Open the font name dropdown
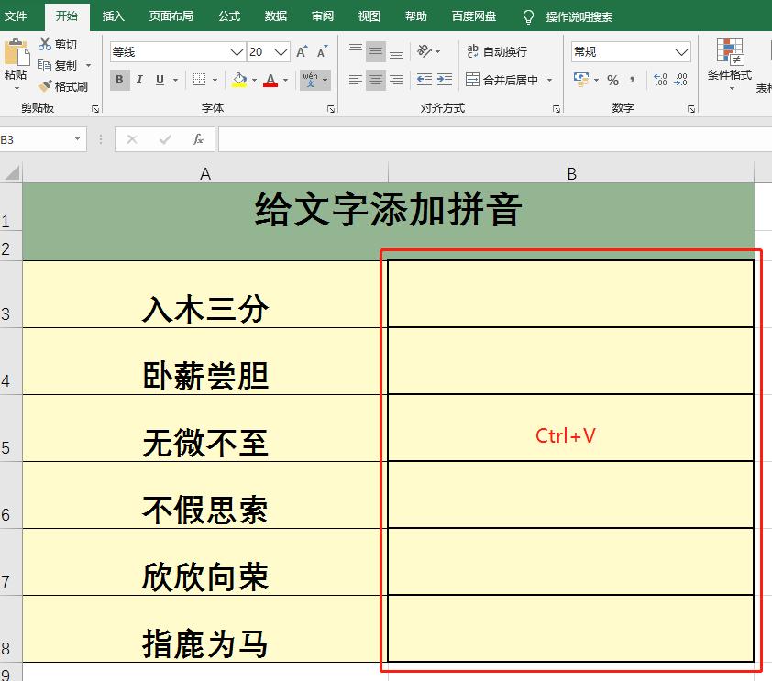The width and height of the screenshot is (772, 681). coord(236,51)
